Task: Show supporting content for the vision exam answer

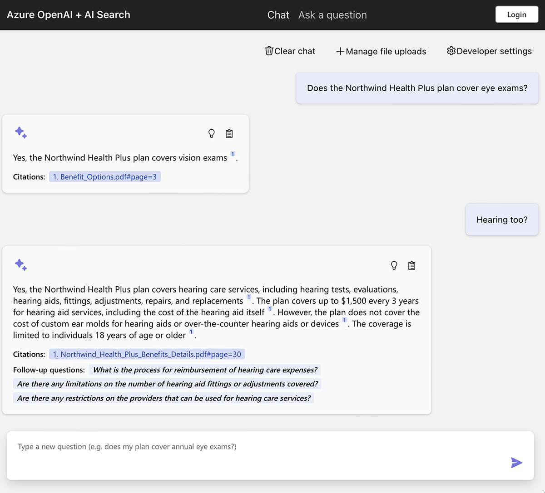Action: coord(229,133)
